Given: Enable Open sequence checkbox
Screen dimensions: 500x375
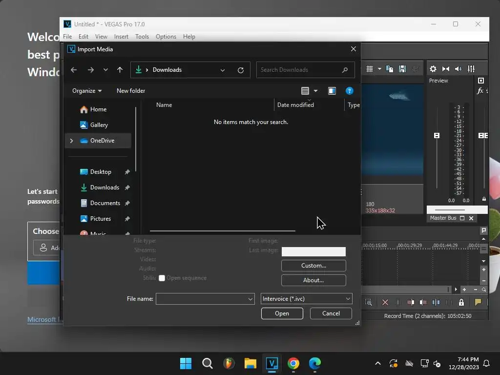Looking at the screenshot, I should [162, 278].
